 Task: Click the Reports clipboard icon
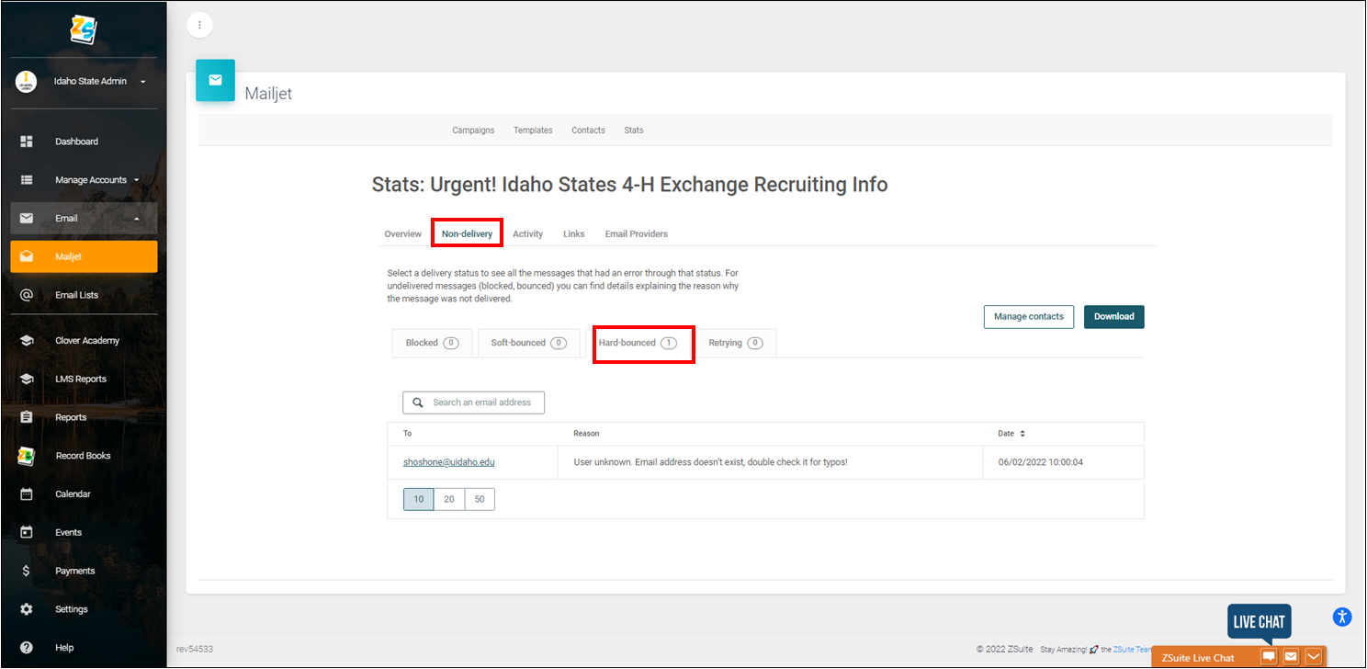pos(27,417)
